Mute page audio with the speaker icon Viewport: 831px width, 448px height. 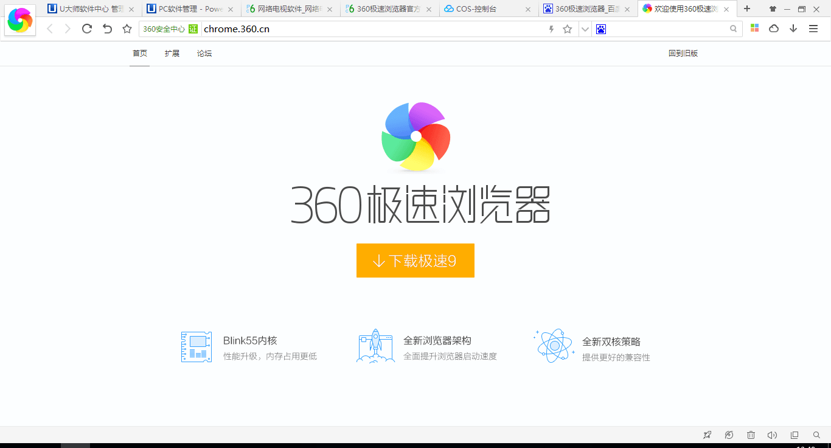[772, 435]
